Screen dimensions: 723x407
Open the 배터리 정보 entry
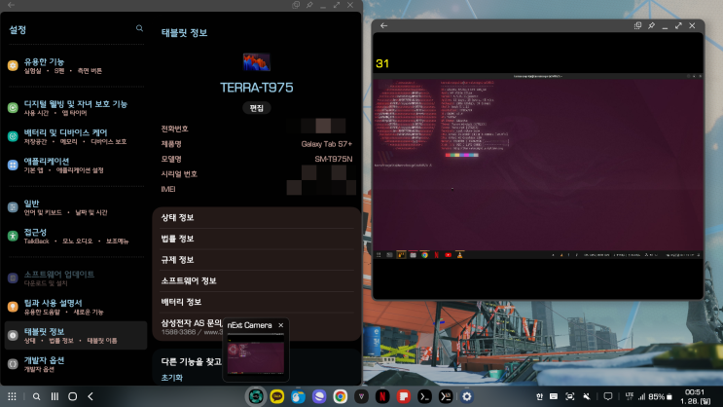tap(256, 302)
